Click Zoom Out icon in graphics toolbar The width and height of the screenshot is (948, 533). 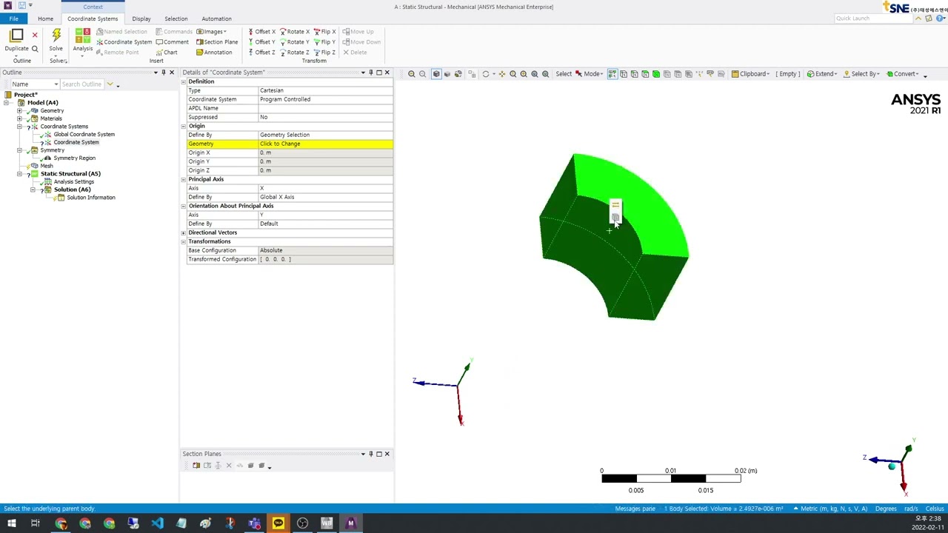point(423,74)
